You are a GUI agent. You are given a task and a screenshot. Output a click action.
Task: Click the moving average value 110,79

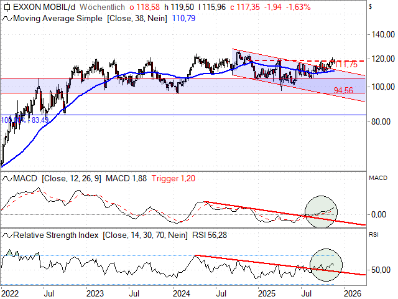coord(183,19)
